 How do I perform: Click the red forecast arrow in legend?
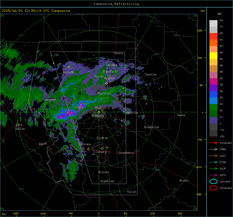coord(213,143)
